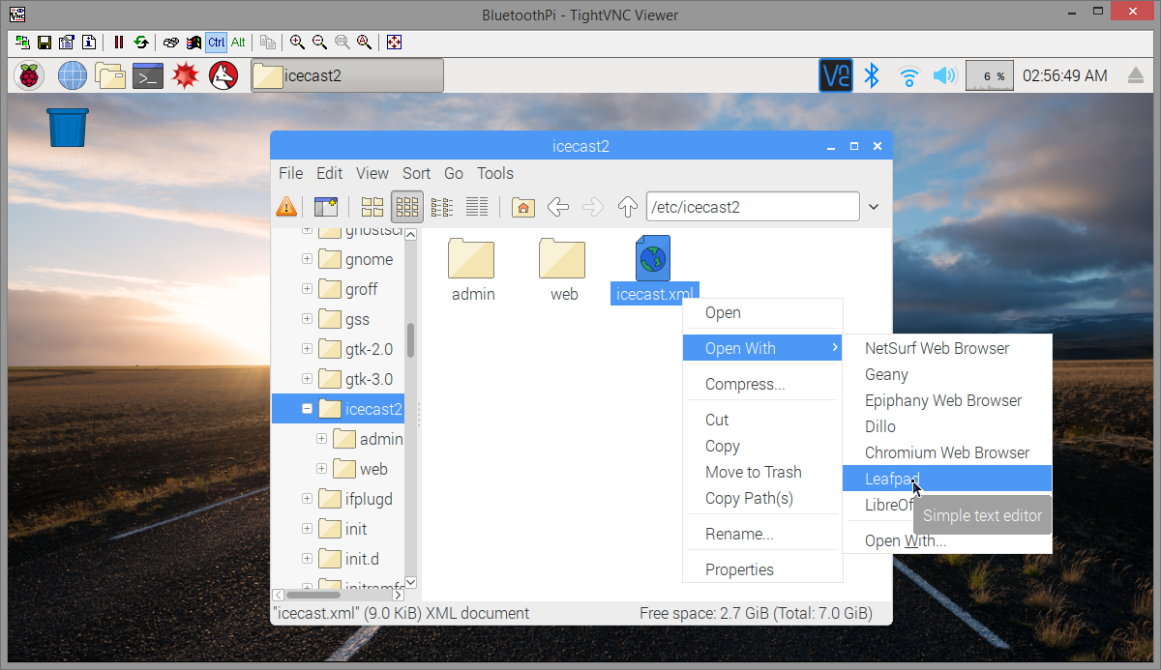The width and height of the screenshot is (1161, 670).
Task: Click the CPU usage monitor in panel
Action: point(989,75)
